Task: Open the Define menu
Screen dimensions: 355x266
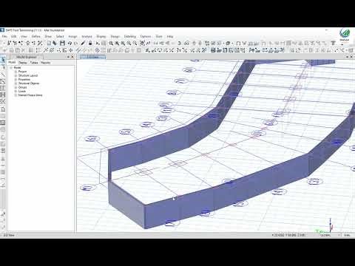Action: tap(36, 36)
